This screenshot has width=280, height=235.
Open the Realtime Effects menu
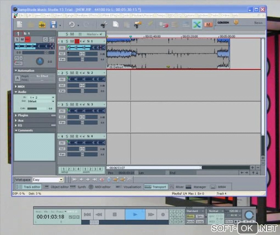pyautogui.click(x=87, y=16)
